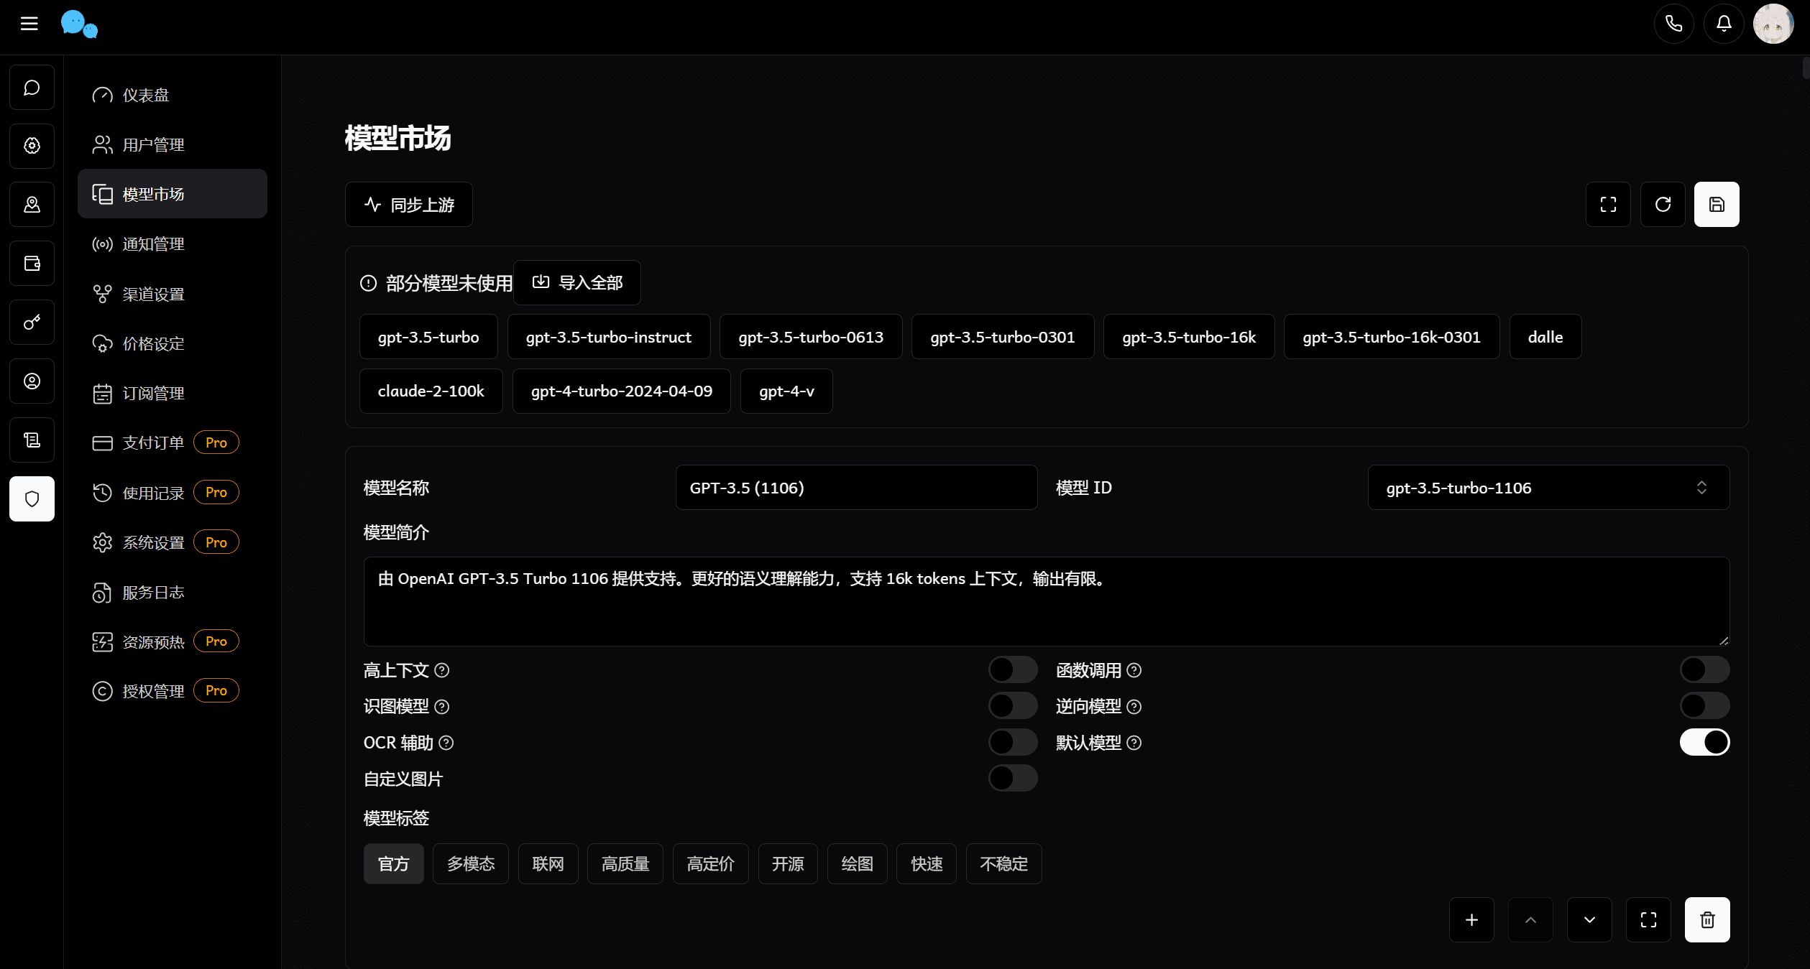The image size is (1810, 969).
Task: Click help icon next to 高上下文
Action: 442,671
